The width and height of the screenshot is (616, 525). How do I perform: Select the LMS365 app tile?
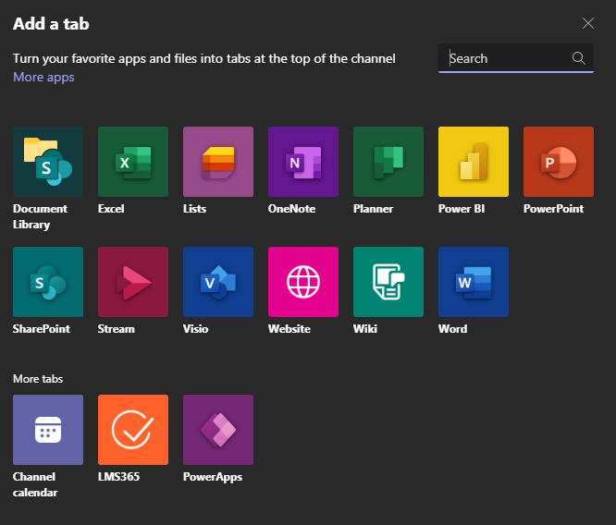tap(133, 430)
